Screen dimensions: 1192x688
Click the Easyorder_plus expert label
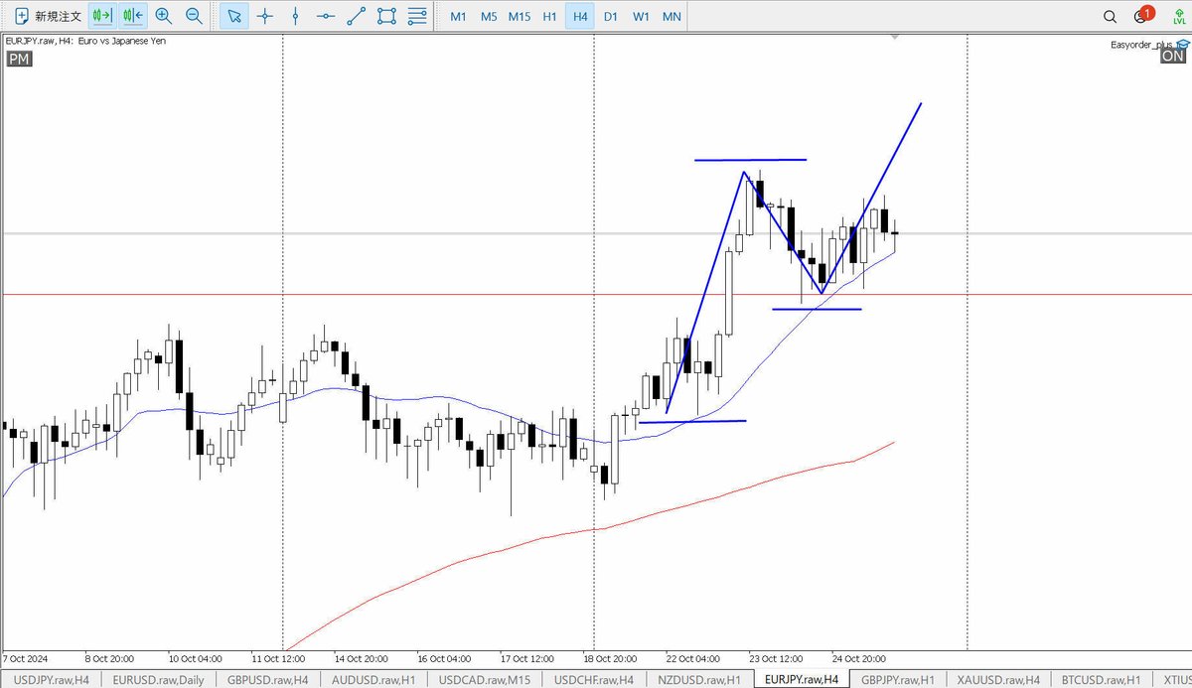pyautogui.click(x=1140, y=45)
